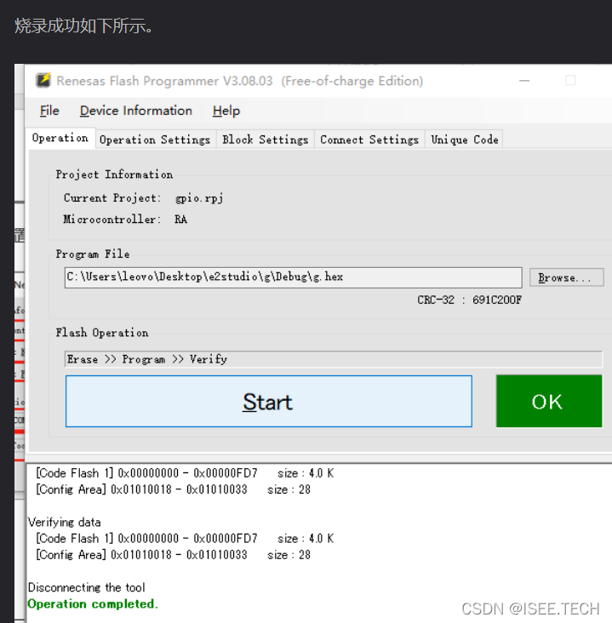
Task: Click the Chinese heading text above the window
Action: point(83,26)
